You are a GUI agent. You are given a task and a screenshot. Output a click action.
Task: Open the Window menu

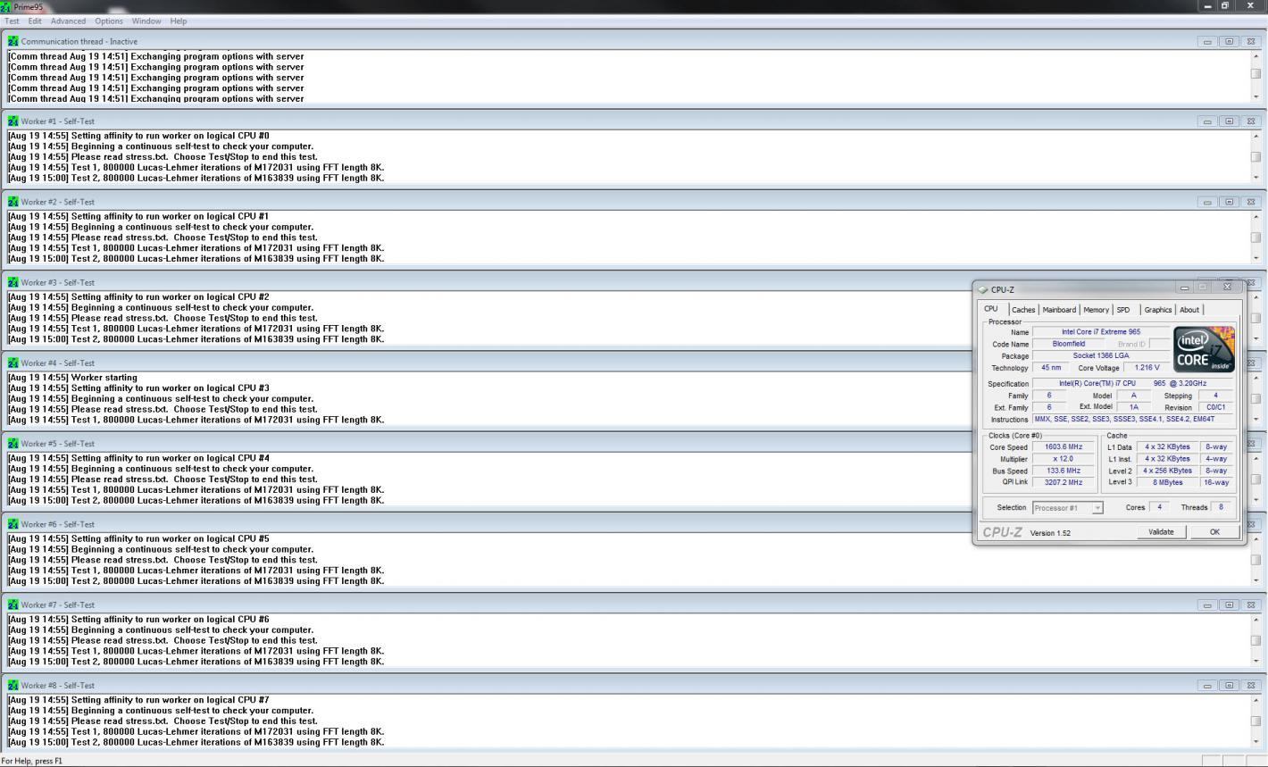pos(146,21)
